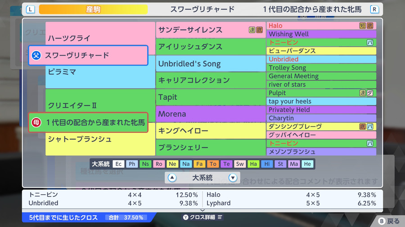The width and height of the screenshot is (405, 227).
Task: Click the Sw lineage color chip
Action: click(240, 164)
